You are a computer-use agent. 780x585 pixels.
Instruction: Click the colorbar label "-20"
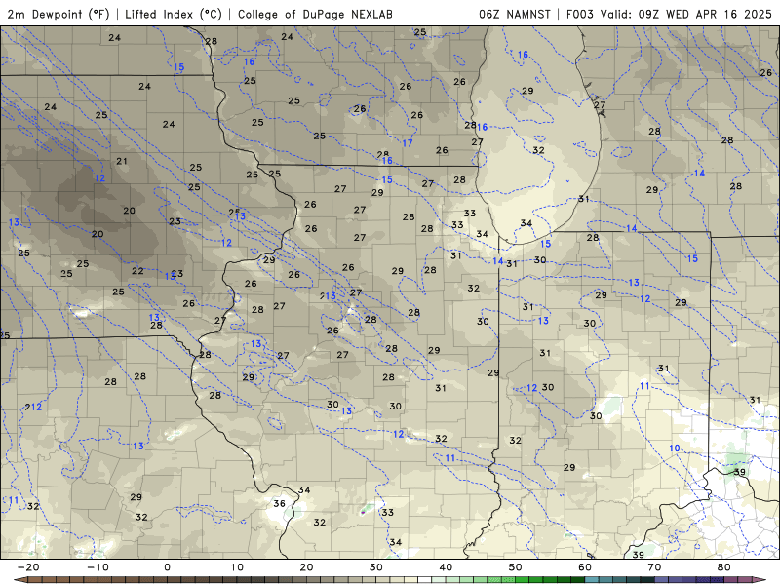tap(28, 567)
